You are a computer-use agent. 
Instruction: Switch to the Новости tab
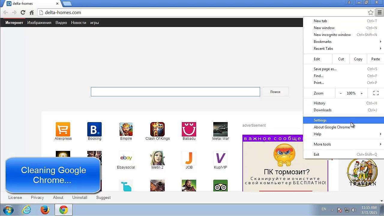79,23
